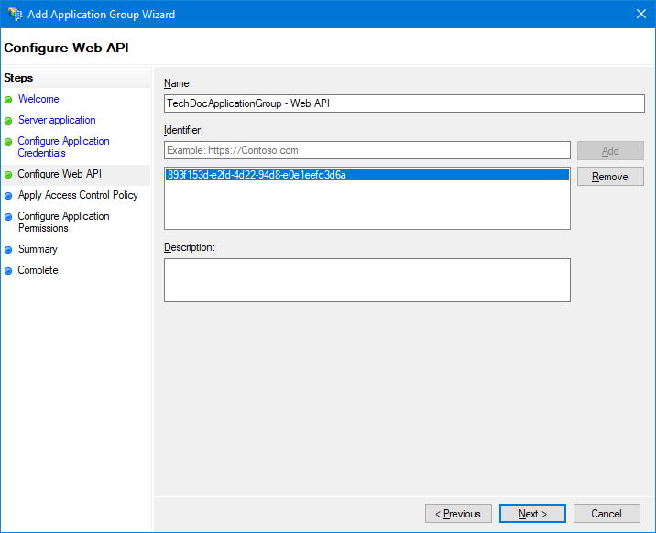Select identifier 893f153d-e2fd-4d22-94d8-e0e1eefc3d6a
Viewport: 656px width, 533px height.
pos(366,175)
